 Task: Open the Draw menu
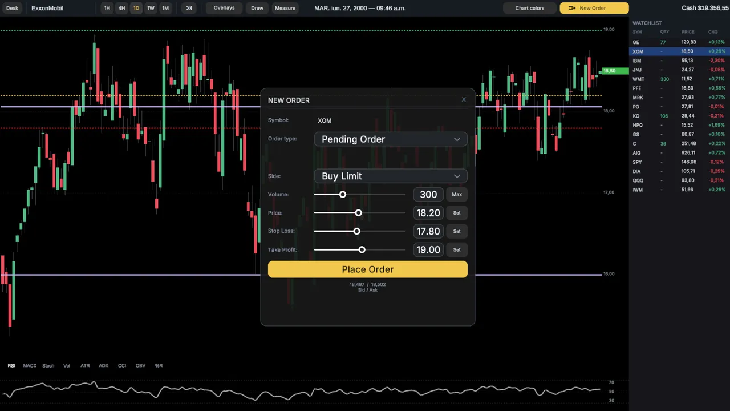[257, 8]
